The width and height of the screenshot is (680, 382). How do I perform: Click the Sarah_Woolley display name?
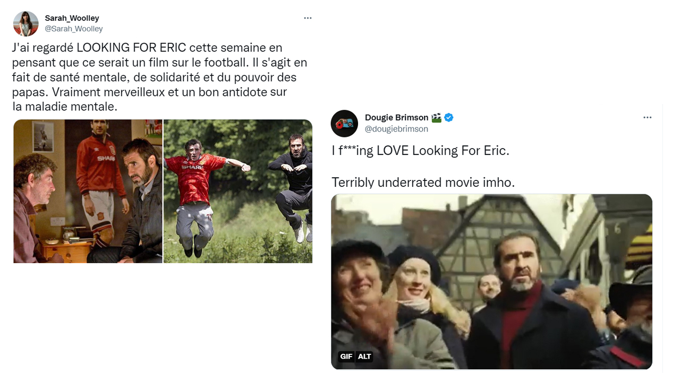click(72, 18)
